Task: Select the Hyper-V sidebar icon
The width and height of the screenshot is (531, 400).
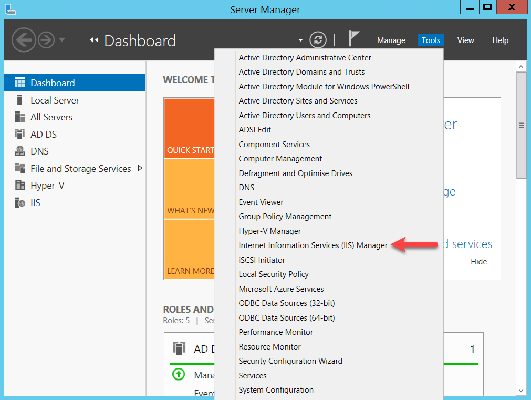Action: coord(20,185)
